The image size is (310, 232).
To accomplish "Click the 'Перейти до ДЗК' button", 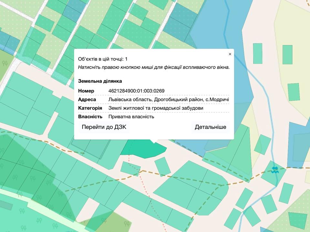I will pos(104,127).
